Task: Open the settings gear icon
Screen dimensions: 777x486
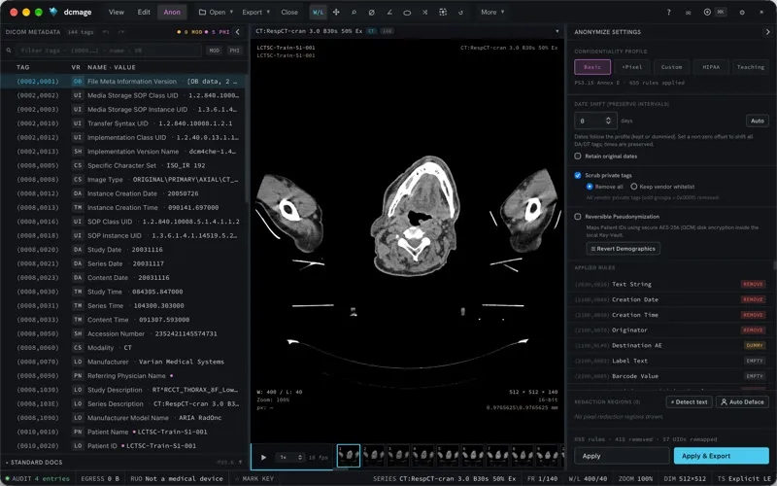Action: (742, 13)
